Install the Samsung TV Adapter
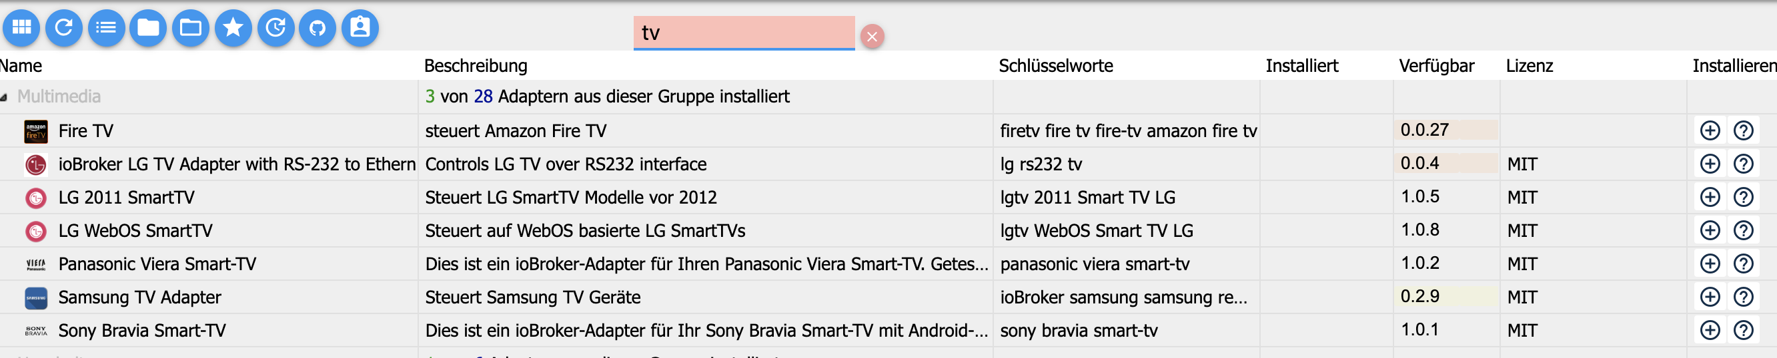The width and height of the screenshot is (1777, 358). 1710,297
